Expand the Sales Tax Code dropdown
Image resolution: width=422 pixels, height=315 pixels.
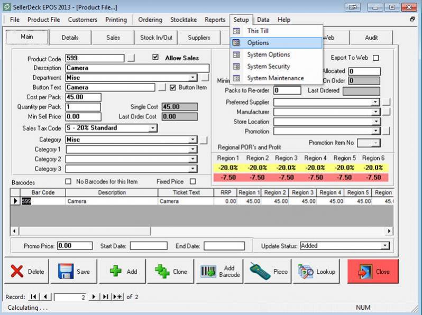pyautogui.click(x=153, y=128)
